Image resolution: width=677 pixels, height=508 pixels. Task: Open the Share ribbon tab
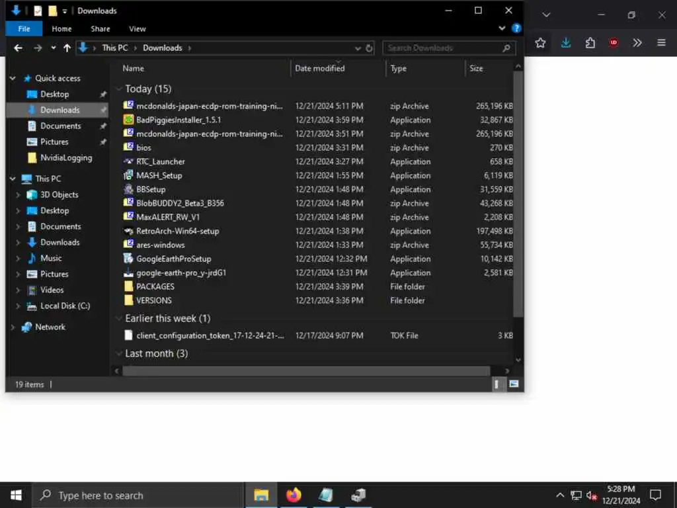[100, 29]
